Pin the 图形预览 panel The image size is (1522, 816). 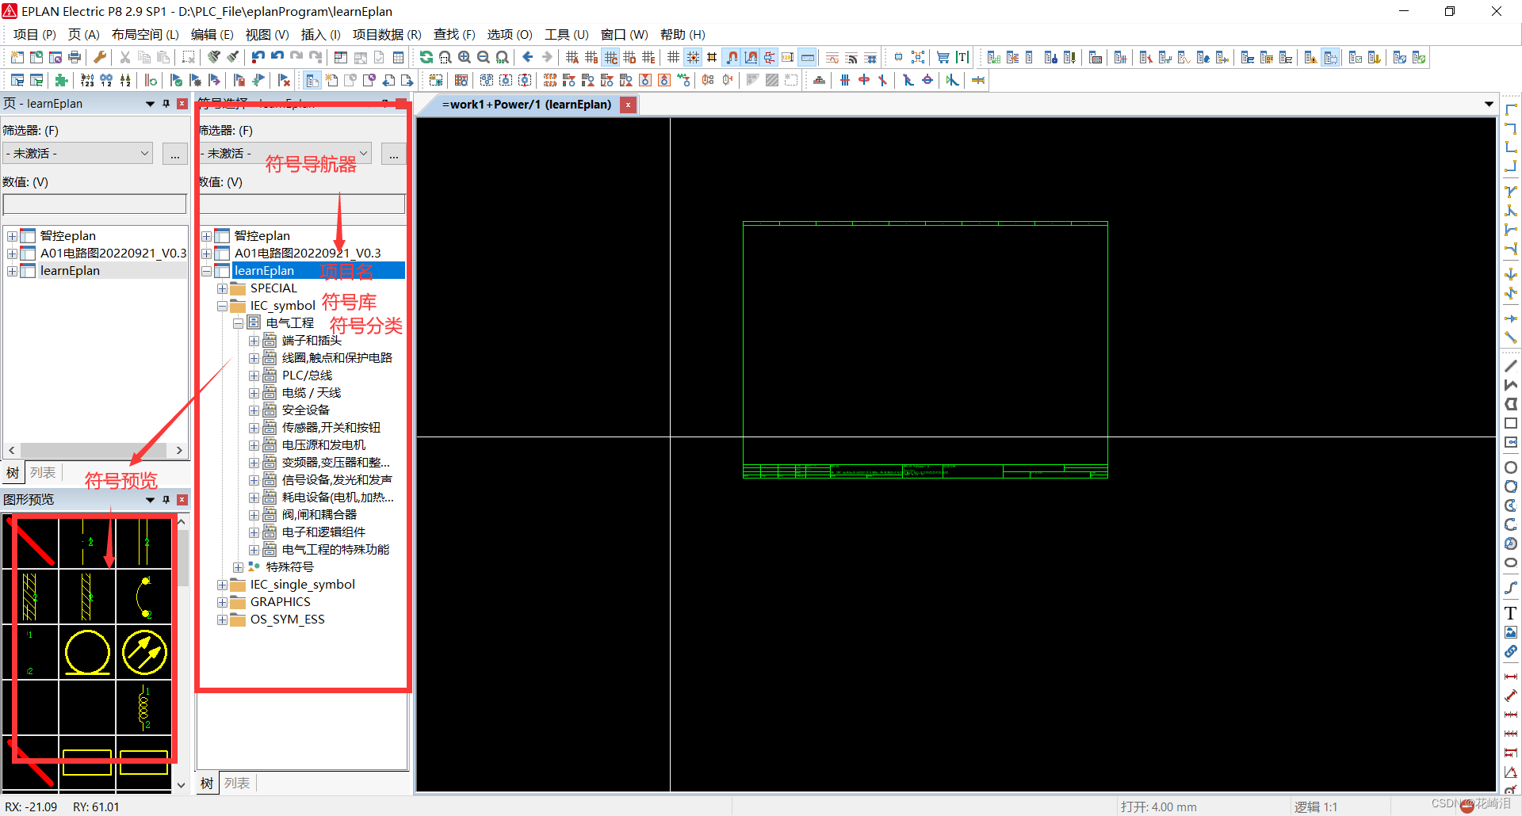pos(166,500)
